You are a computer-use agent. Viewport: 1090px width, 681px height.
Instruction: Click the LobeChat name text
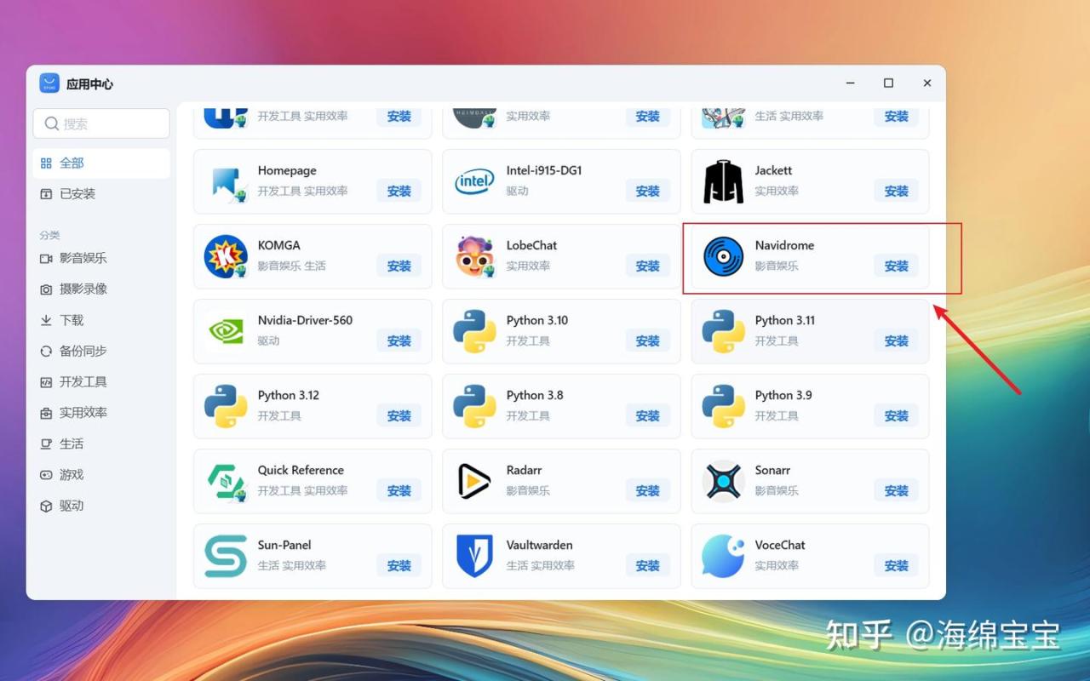click(531, 245)
